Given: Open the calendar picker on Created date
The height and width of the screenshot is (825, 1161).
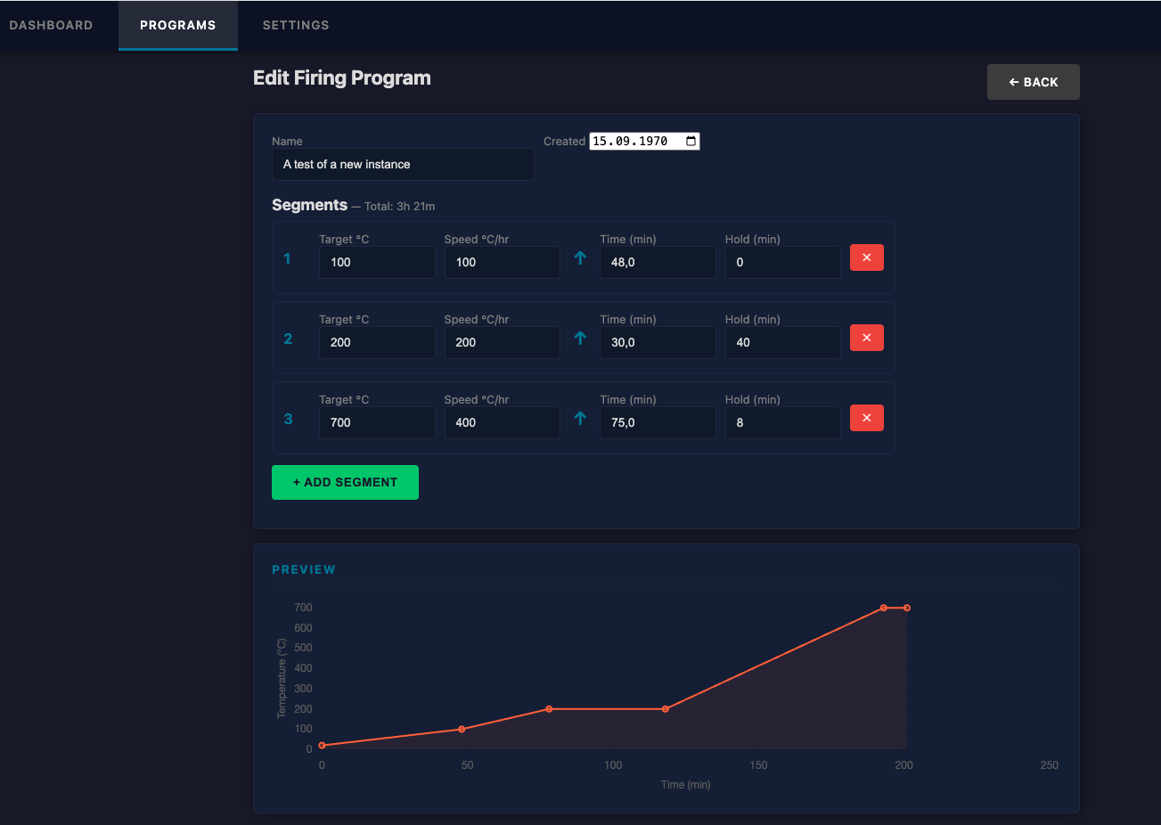Looking at the screenshot, I should 691,141.
